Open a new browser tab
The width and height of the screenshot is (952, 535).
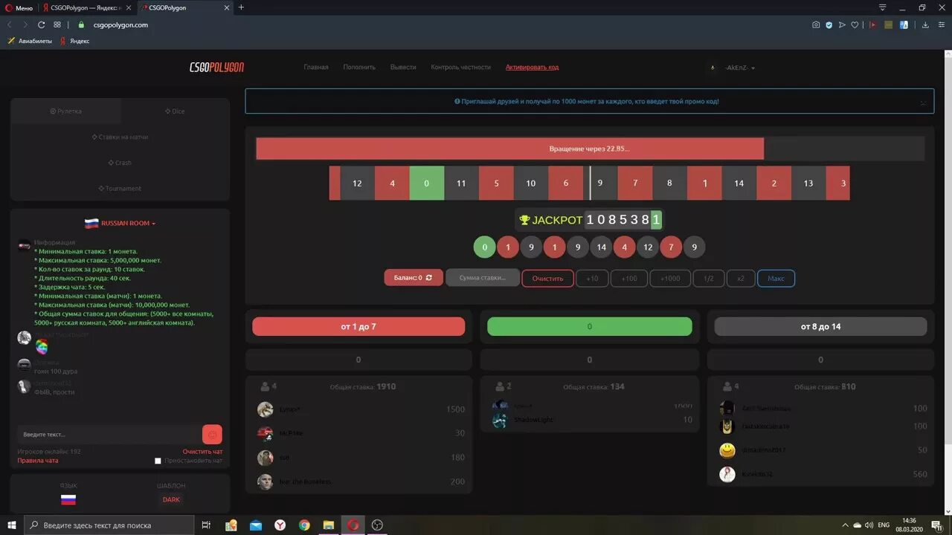coord(241,7)
